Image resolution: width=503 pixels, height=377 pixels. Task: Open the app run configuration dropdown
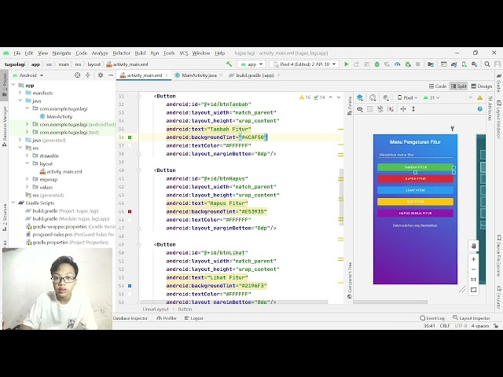[x=251, y=64]
